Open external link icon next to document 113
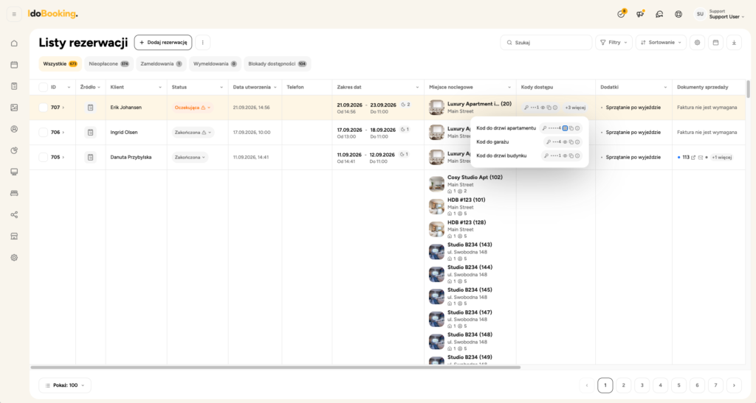This screenshot has height=403, width=756. click(x=693, y=157)
